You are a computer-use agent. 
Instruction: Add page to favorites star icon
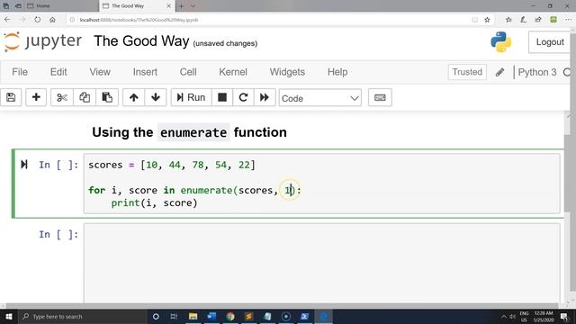click(487, 20)
